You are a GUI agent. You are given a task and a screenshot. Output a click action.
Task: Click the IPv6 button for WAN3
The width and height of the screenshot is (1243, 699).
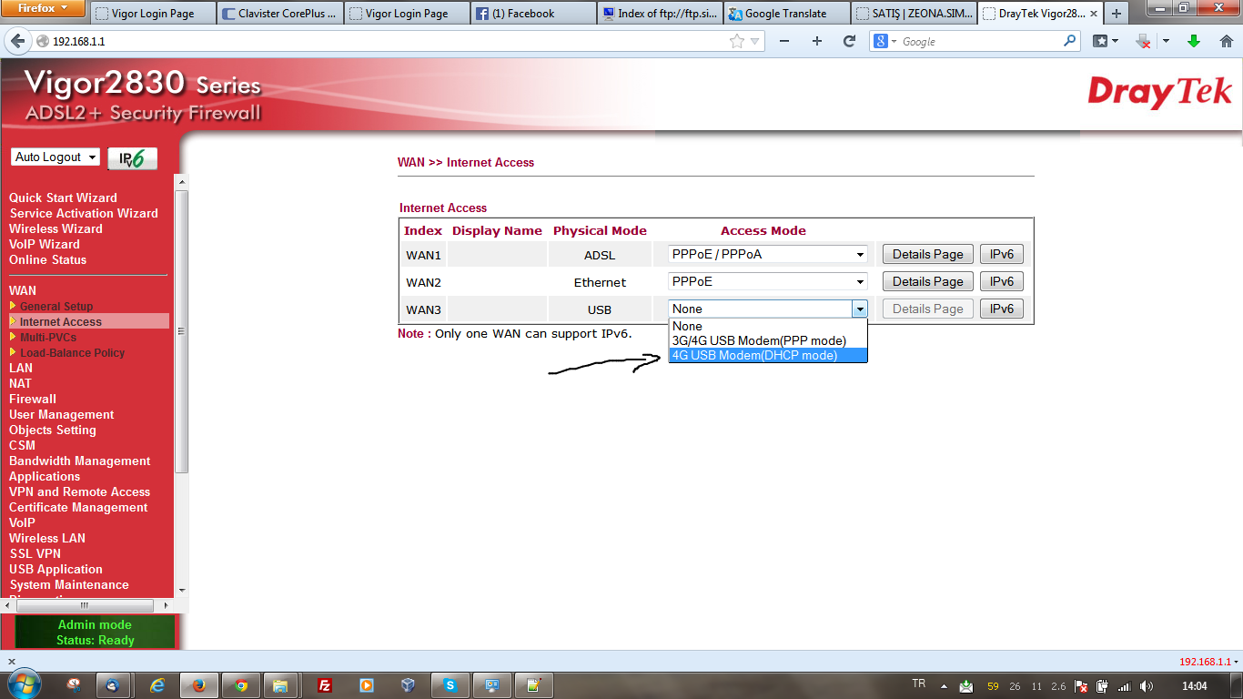click(x=1001, y=309)
